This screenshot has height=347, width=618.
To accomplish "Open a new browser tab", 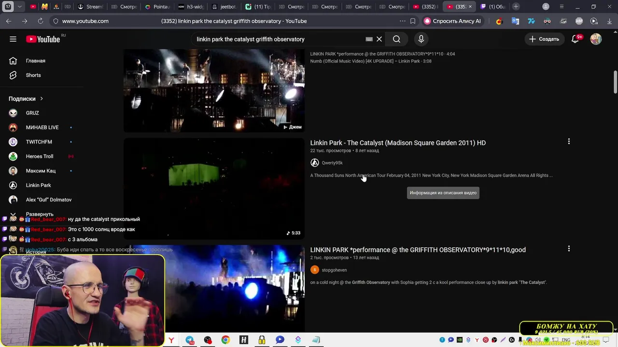I will click(x=516, y=7).
